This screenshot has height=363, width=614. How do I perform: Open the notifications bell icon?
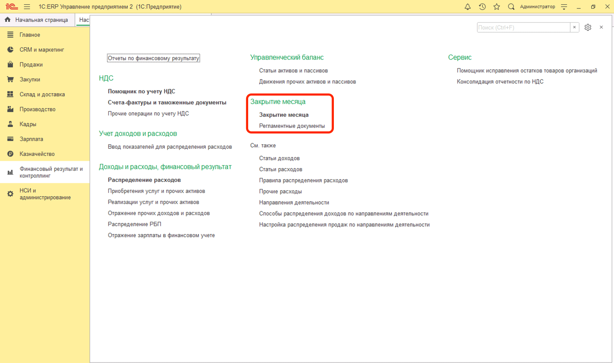pos(468,7)
